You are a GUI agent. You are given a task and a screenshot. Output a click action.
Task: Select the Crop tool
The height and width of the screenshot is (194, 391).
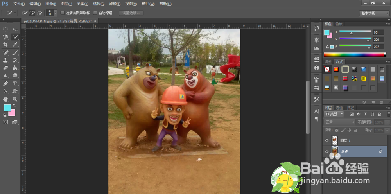pyautogui.click(x=5, y=44)
